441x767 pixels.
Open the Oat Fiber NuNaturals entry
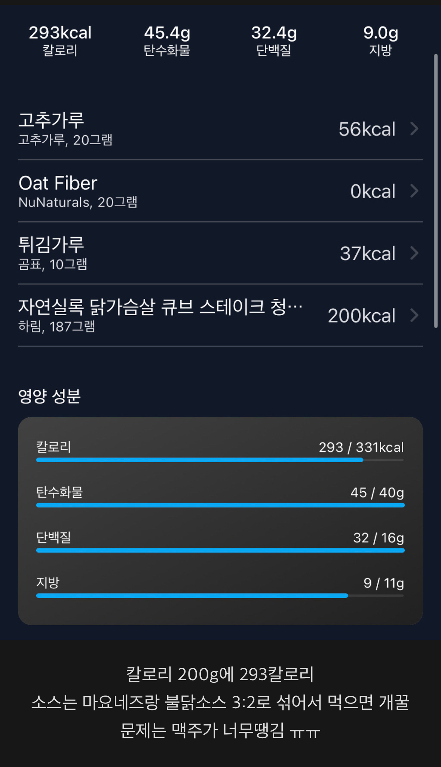point(220,191)
